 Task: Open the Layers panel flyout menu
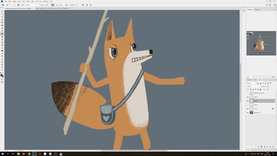pos(275,80)
